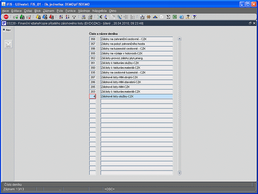Screen dimensions: 258x194
Task: Open the Okno menu
Action: point(113,11)
